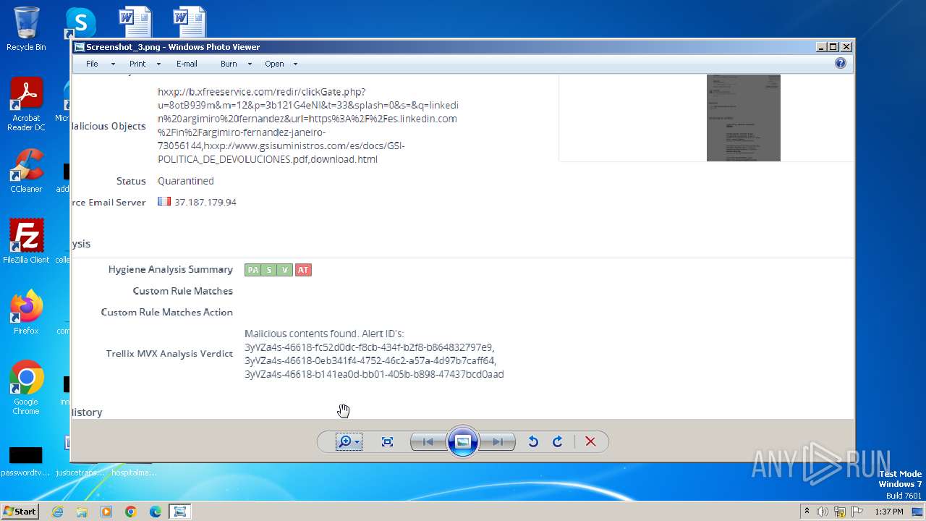The height and width of the screenshot is (521, 926).
Task: Click the IP address 37.187.179.94
Action: tap(205, 202)
